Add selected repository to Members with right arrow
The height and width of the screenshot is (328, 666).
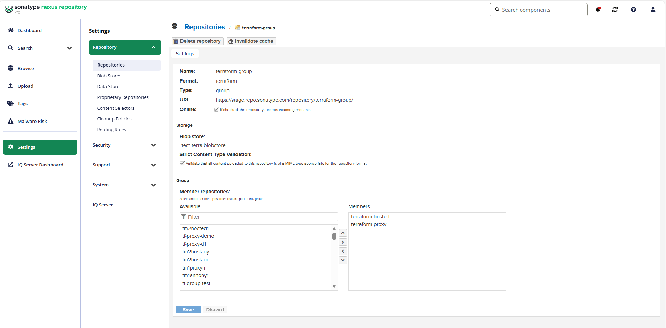tap(343, 242)
